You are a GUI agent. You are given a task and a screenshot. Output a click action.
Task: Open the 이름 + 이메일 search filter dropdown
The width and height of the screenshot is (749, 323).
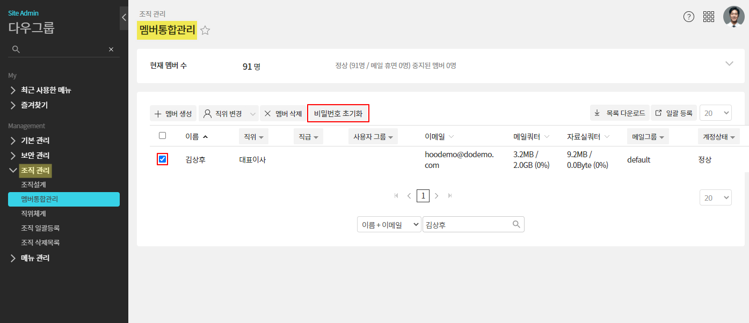[389, 225]
